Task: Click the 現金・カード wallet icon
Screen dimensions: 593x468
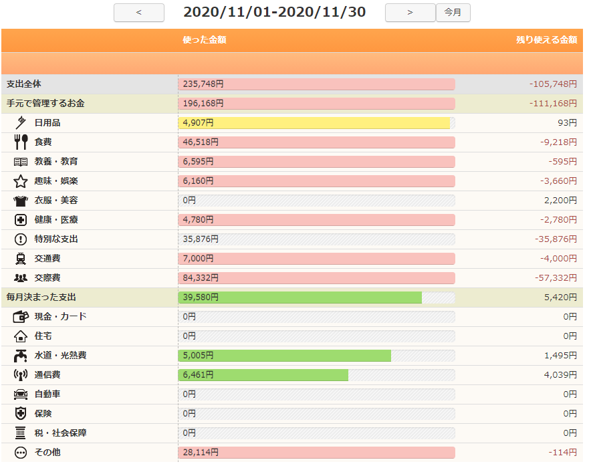Action: pos(19,316)
